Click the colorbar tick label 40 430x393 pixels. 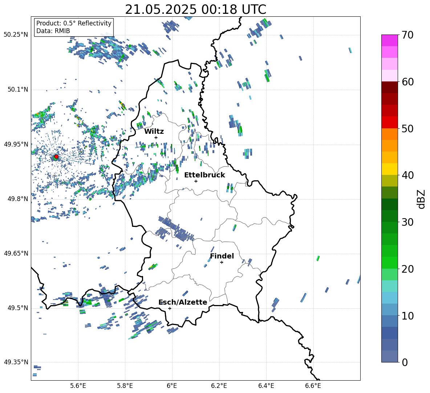[x=407, y=175]
